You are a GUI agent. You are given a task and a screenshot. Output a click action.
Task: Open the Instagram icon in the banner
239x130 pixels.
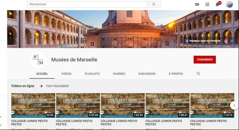pyautogui.click(x=226, y=41)
